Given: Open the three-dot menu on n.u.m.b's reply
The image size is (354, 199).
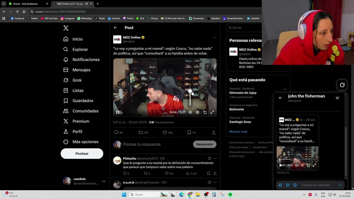Looking at the screenshot, I should click(x=215, y=182).
